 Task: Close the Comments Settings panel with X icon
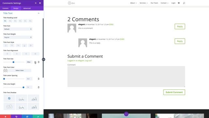36,3
